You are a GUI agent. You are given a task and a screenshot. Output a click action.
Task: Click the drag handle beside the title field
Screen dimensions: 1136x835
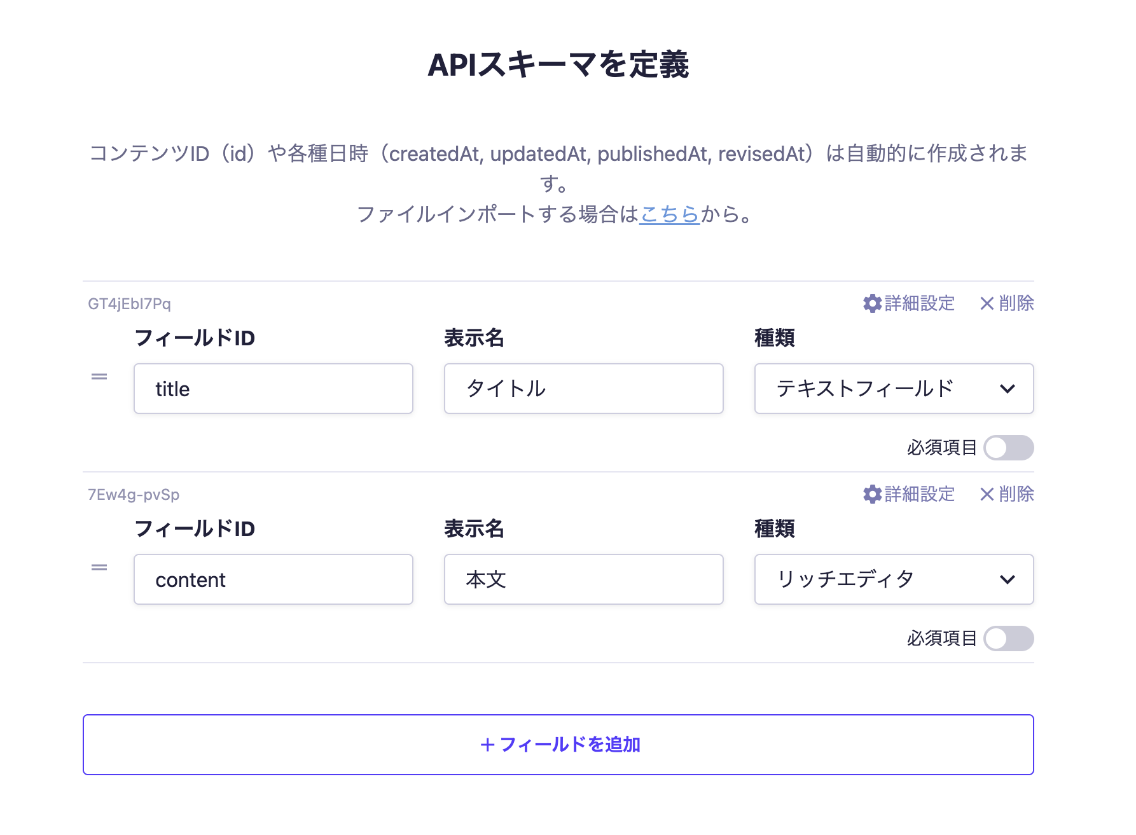point(100,376)
